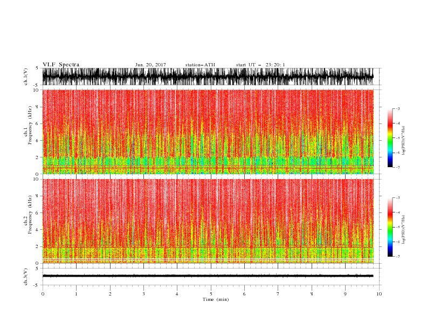Click time axis tick label "7"
Viewport: 427px width, 330px height.
(x=278, y=294)
